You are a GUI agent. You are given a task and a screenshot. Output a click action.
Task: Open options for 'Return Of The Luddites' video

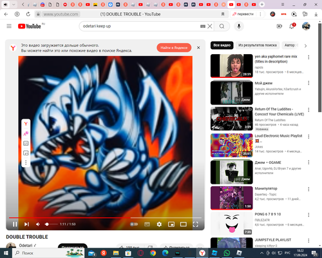308,110
